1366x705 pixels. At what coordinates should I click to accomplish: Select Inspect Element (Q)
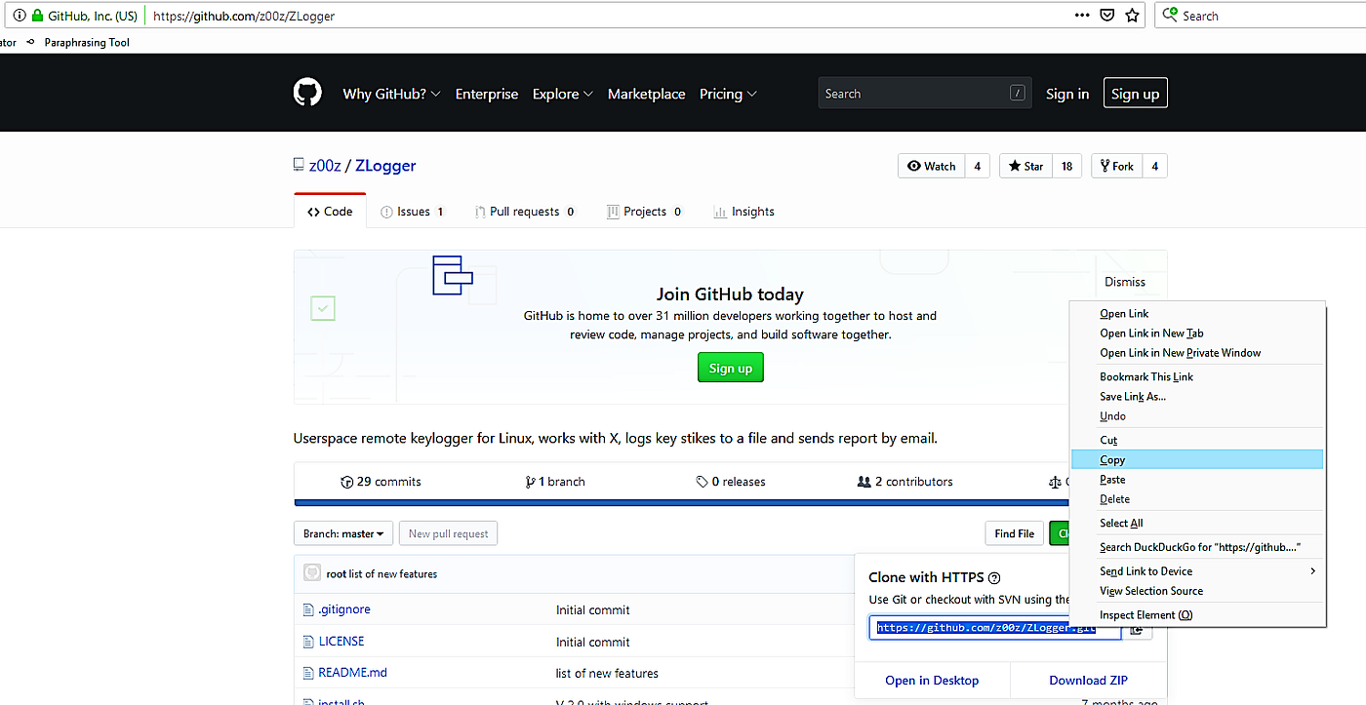(x=1196, y=615)
